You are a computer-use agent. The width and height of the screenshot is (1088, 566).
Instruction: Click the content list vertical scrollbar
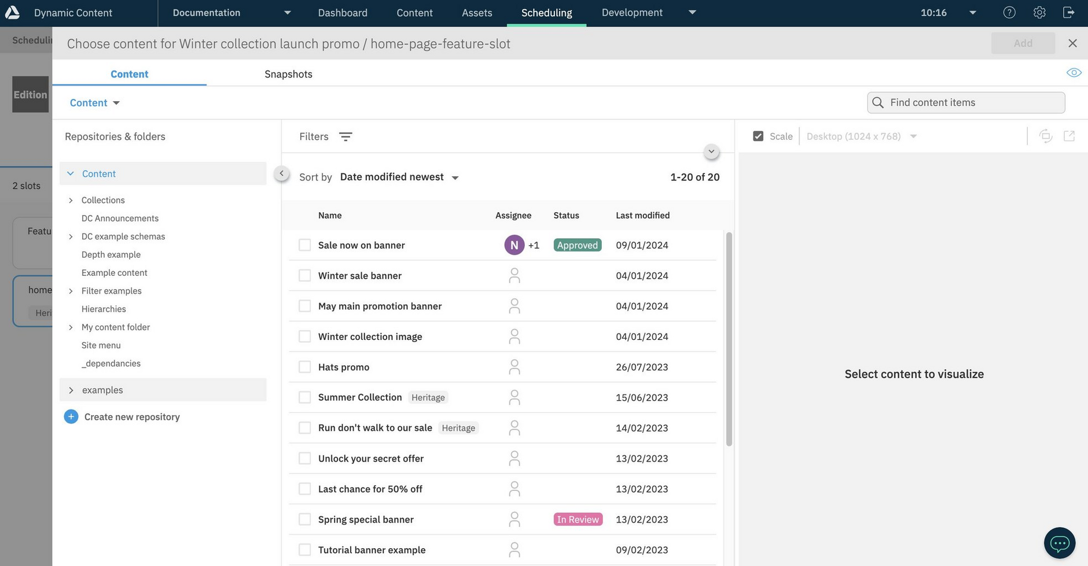pos(729,339)
